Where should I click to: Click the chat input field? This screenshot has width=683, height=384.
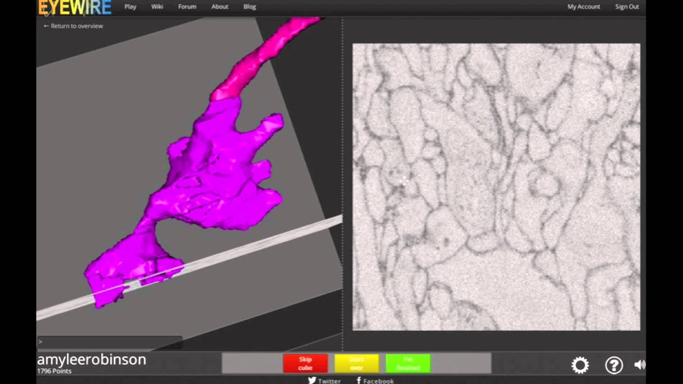pos(109,341)
